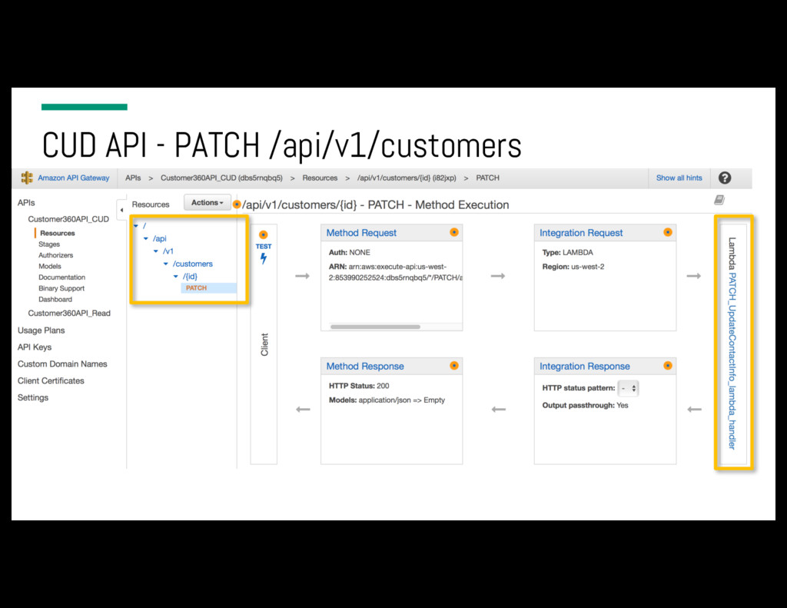Click Resources in the breadcrumb
This screenshot has height=608, width=787.
point(320,178)
